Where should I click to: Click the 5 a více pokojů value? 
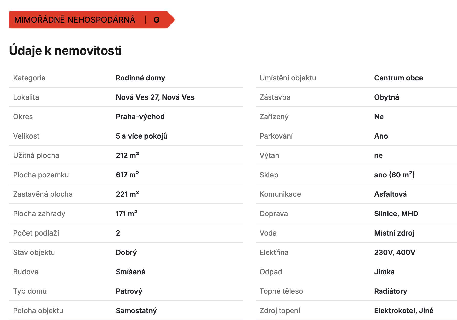tap(141, 136)
